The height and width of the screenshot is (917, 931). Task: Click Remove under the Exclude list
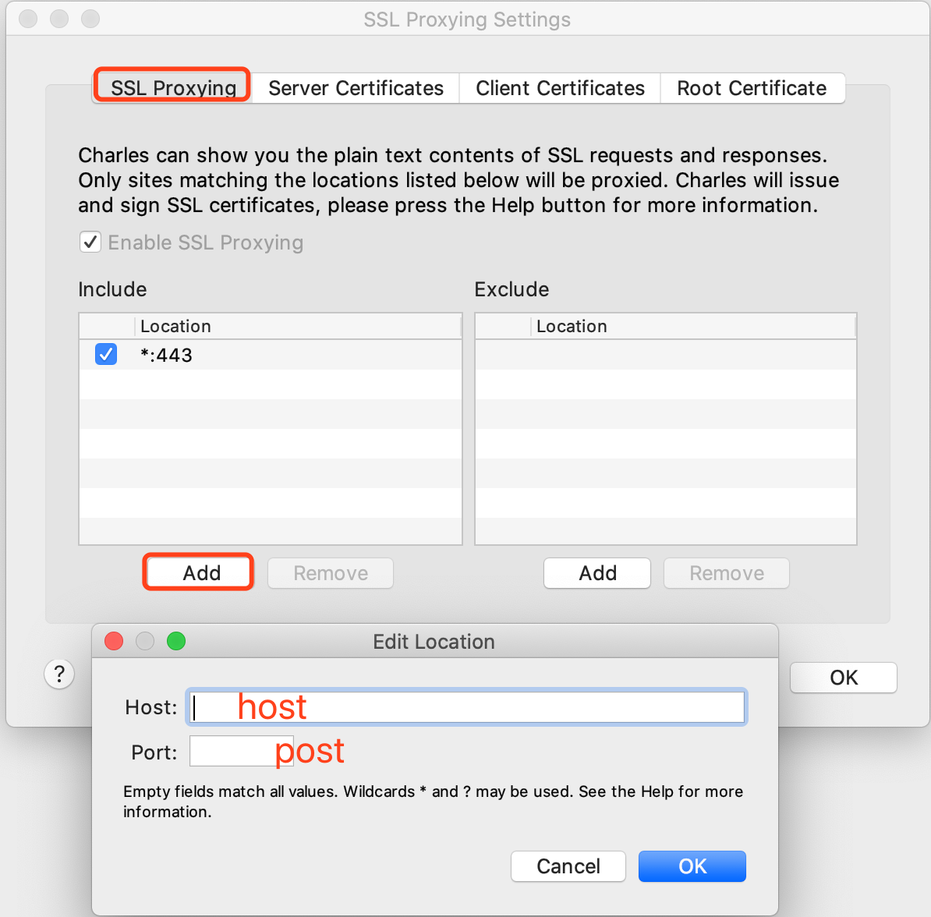click(x=725, y=573)
